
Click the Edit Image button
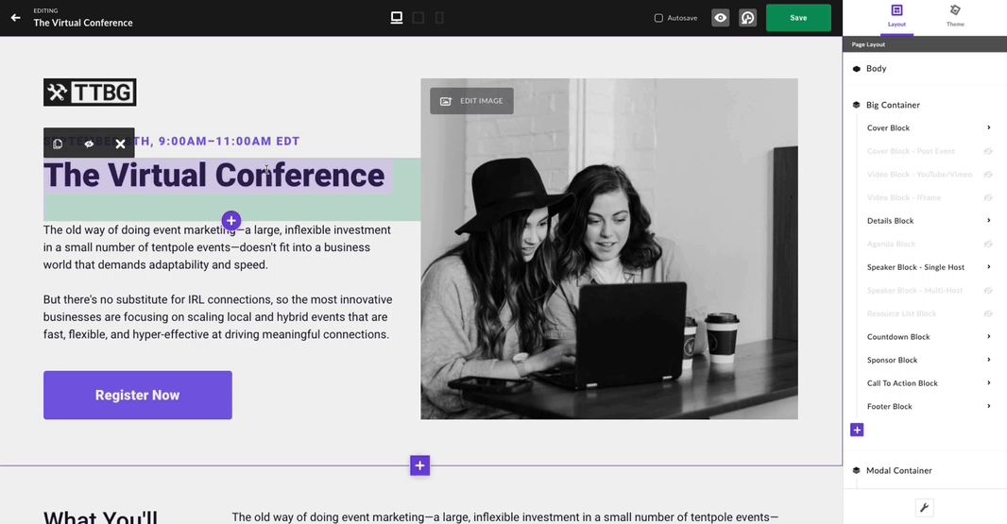point(471,101)
